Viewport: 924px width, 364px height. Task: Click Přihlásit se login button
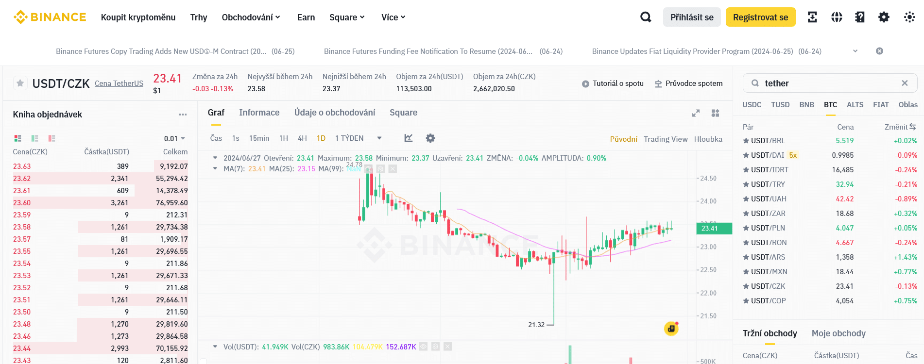tap(692, 17)
